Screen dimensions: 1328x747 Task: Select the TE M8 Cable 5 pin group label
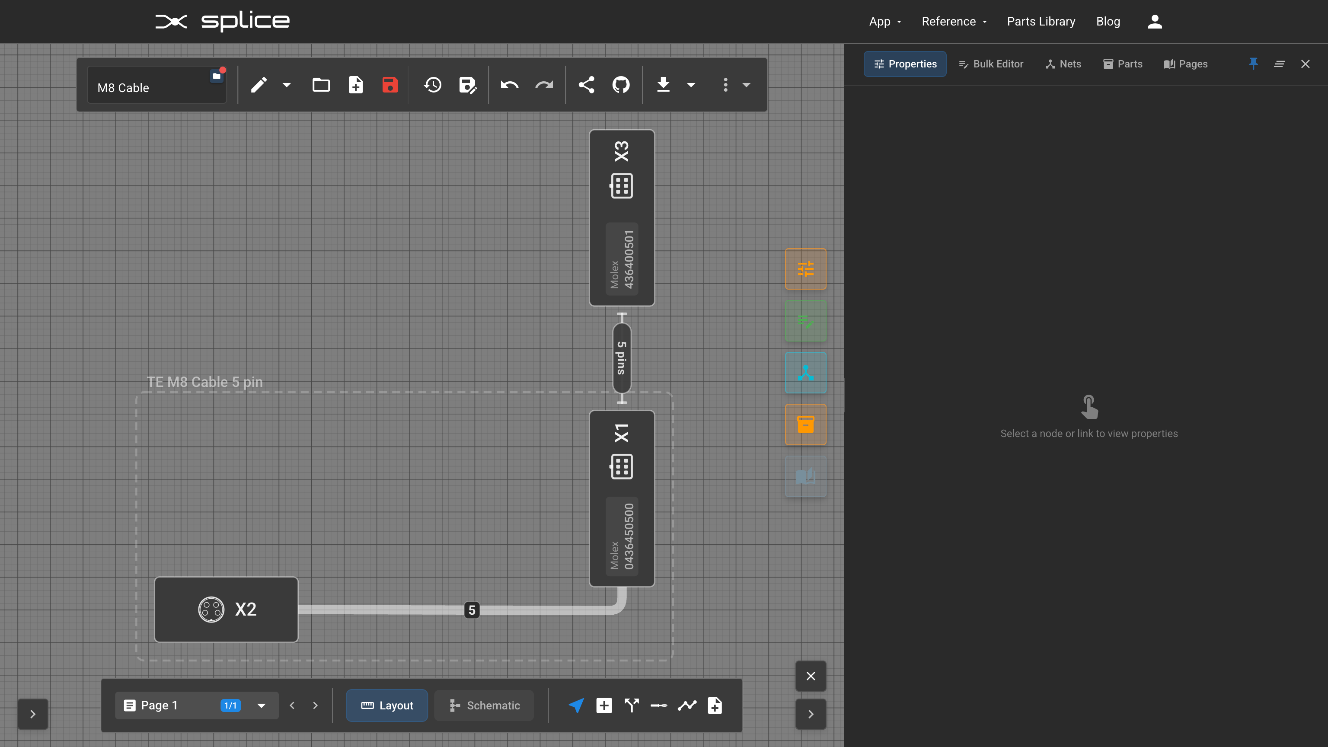click(x=204, y=382)
